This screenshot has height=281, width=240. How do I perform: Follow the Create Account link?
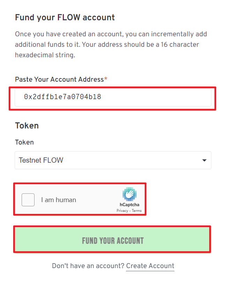coord(150,266)
